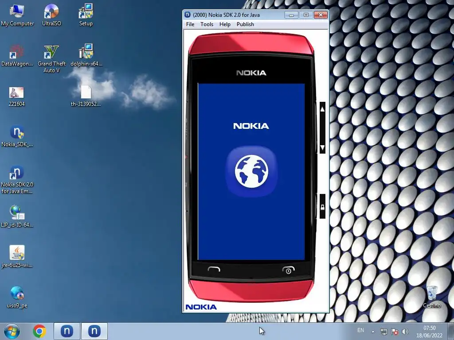Select jre-6u25 Java installer icon
454x340 pixels.
click(x=17, y=257)
